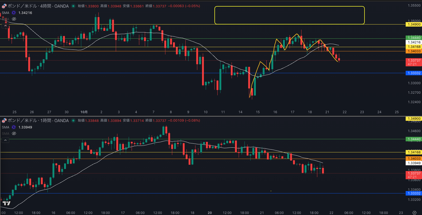Click the −0.00109 (−0.08%) change on 1時間 chart
Image resolution: width=422 pixels, height=215 pixels.
(x=184, y=121)
